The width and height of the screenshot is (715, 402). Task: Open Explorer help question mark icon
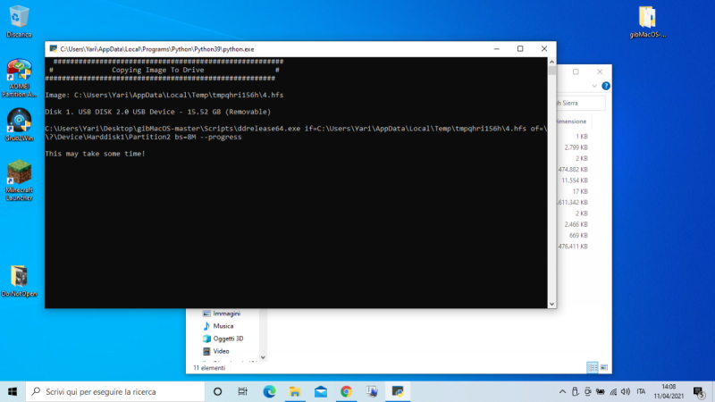[606, 86]
